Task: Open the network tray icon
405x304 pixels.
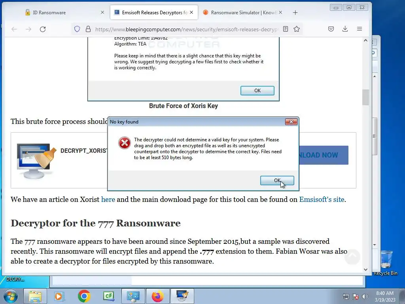Action: tap(346, 296)
